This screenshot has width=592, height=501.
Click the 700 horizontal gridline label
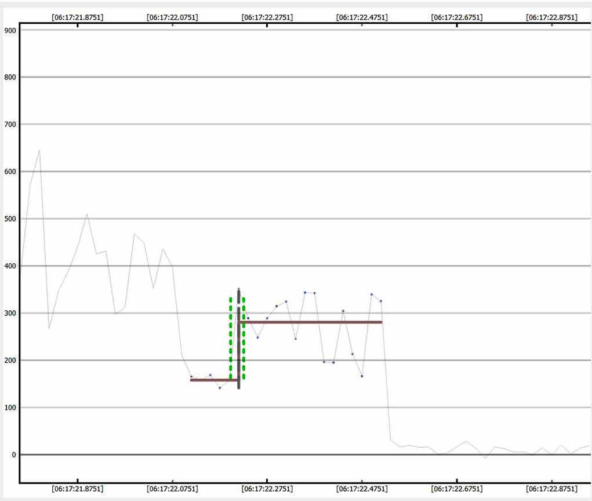click(x=10, y=124)
